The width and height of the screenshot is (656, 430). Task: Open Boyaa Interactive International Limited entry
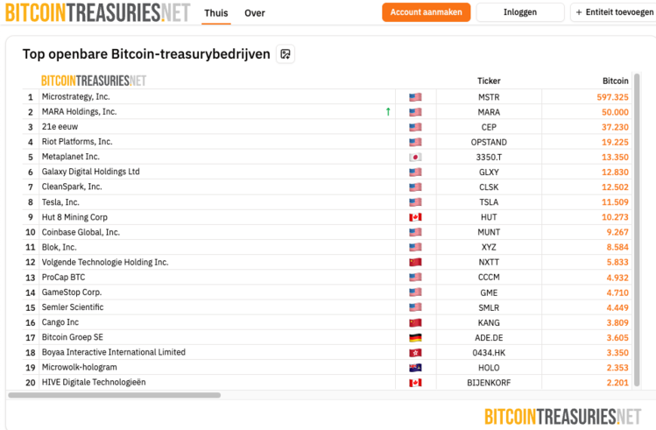click(113, 352)
